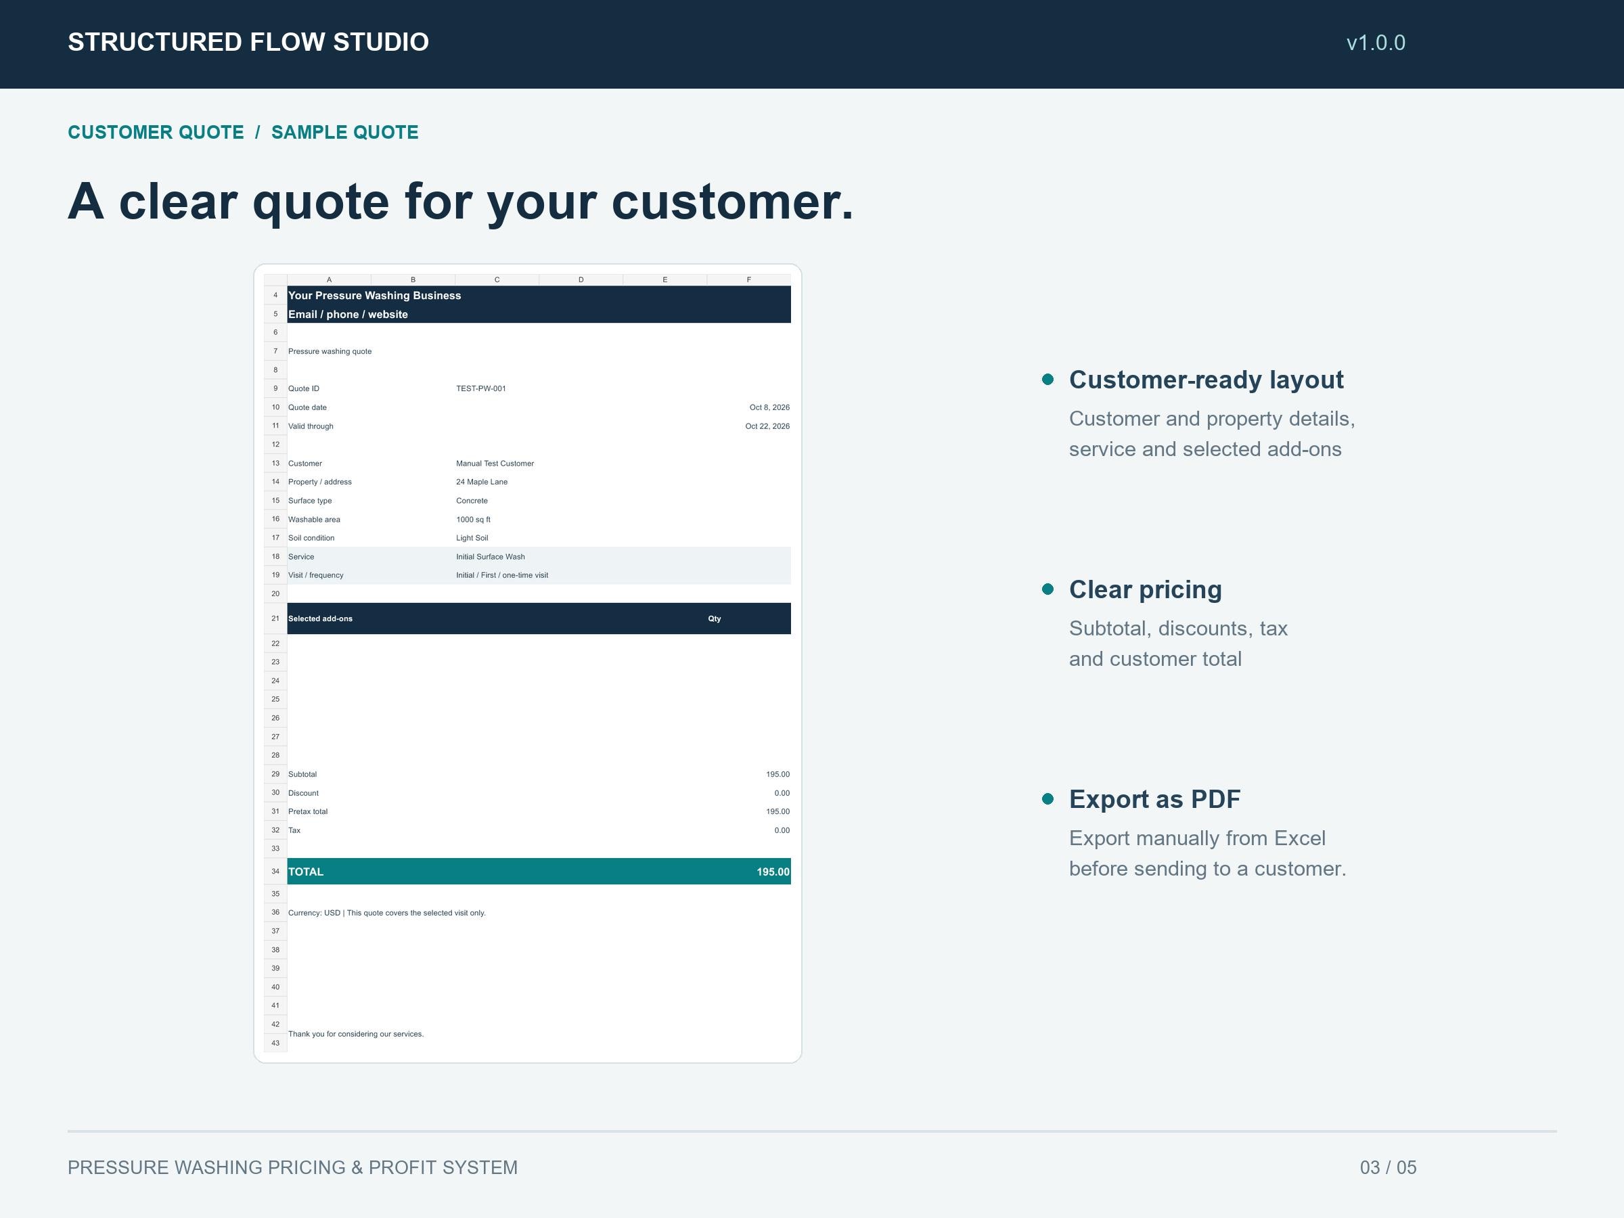Click the 'Concrete' surface type value
The image size is (1624, 1218).
pos(472,501)
